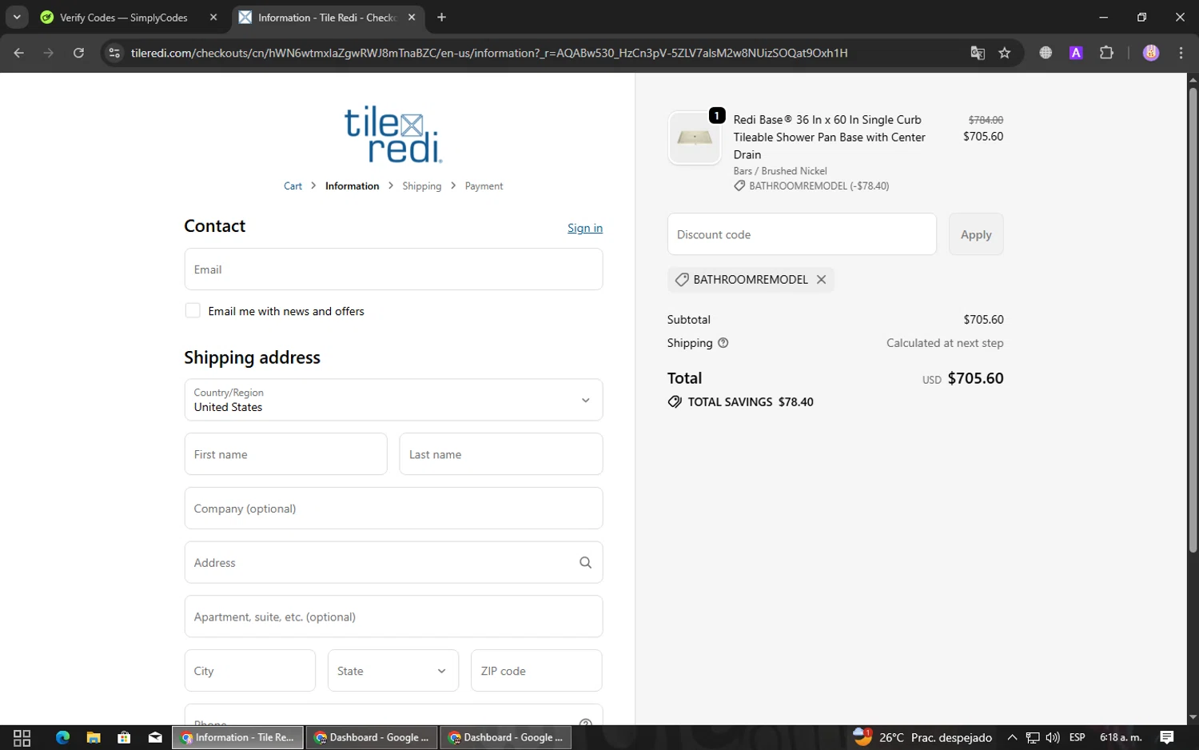The width and height of the screenshot is (1199, 750).
Task: Open Microsoft Store from taskbar
Action: click(x=124, y=737)
